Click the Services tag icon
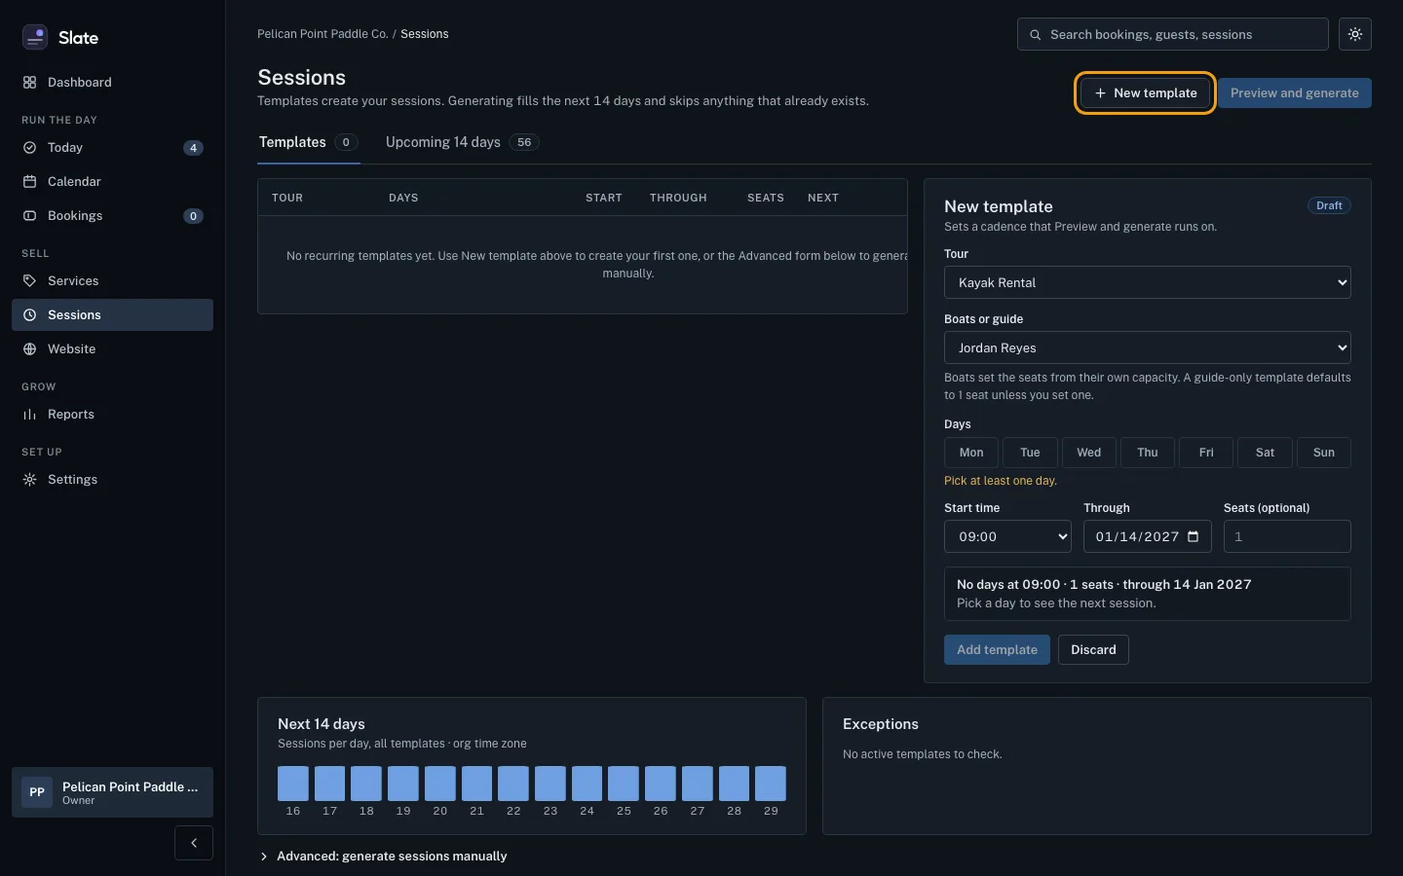The height and width of the screenshot is (876, 1403). click(29, 281)
